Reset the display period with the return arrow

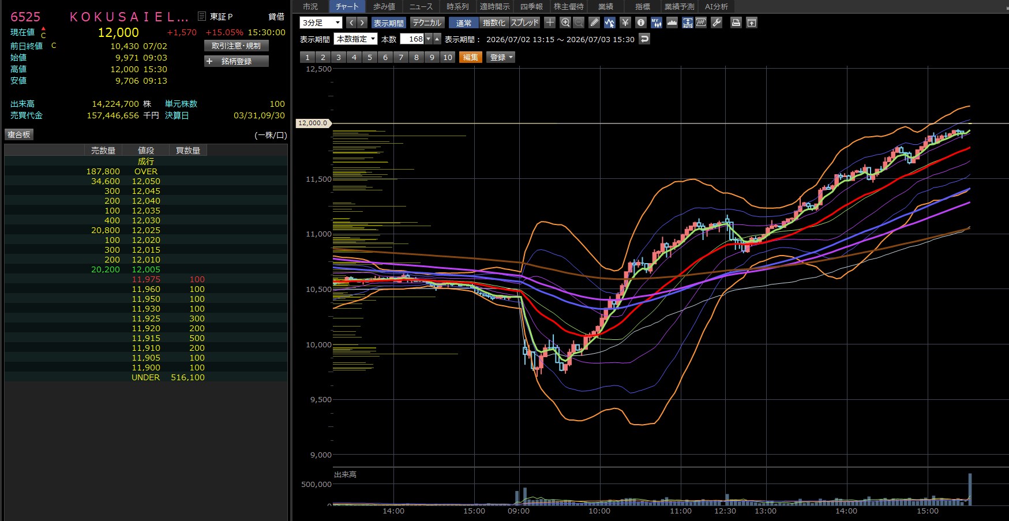coord(644,39)
